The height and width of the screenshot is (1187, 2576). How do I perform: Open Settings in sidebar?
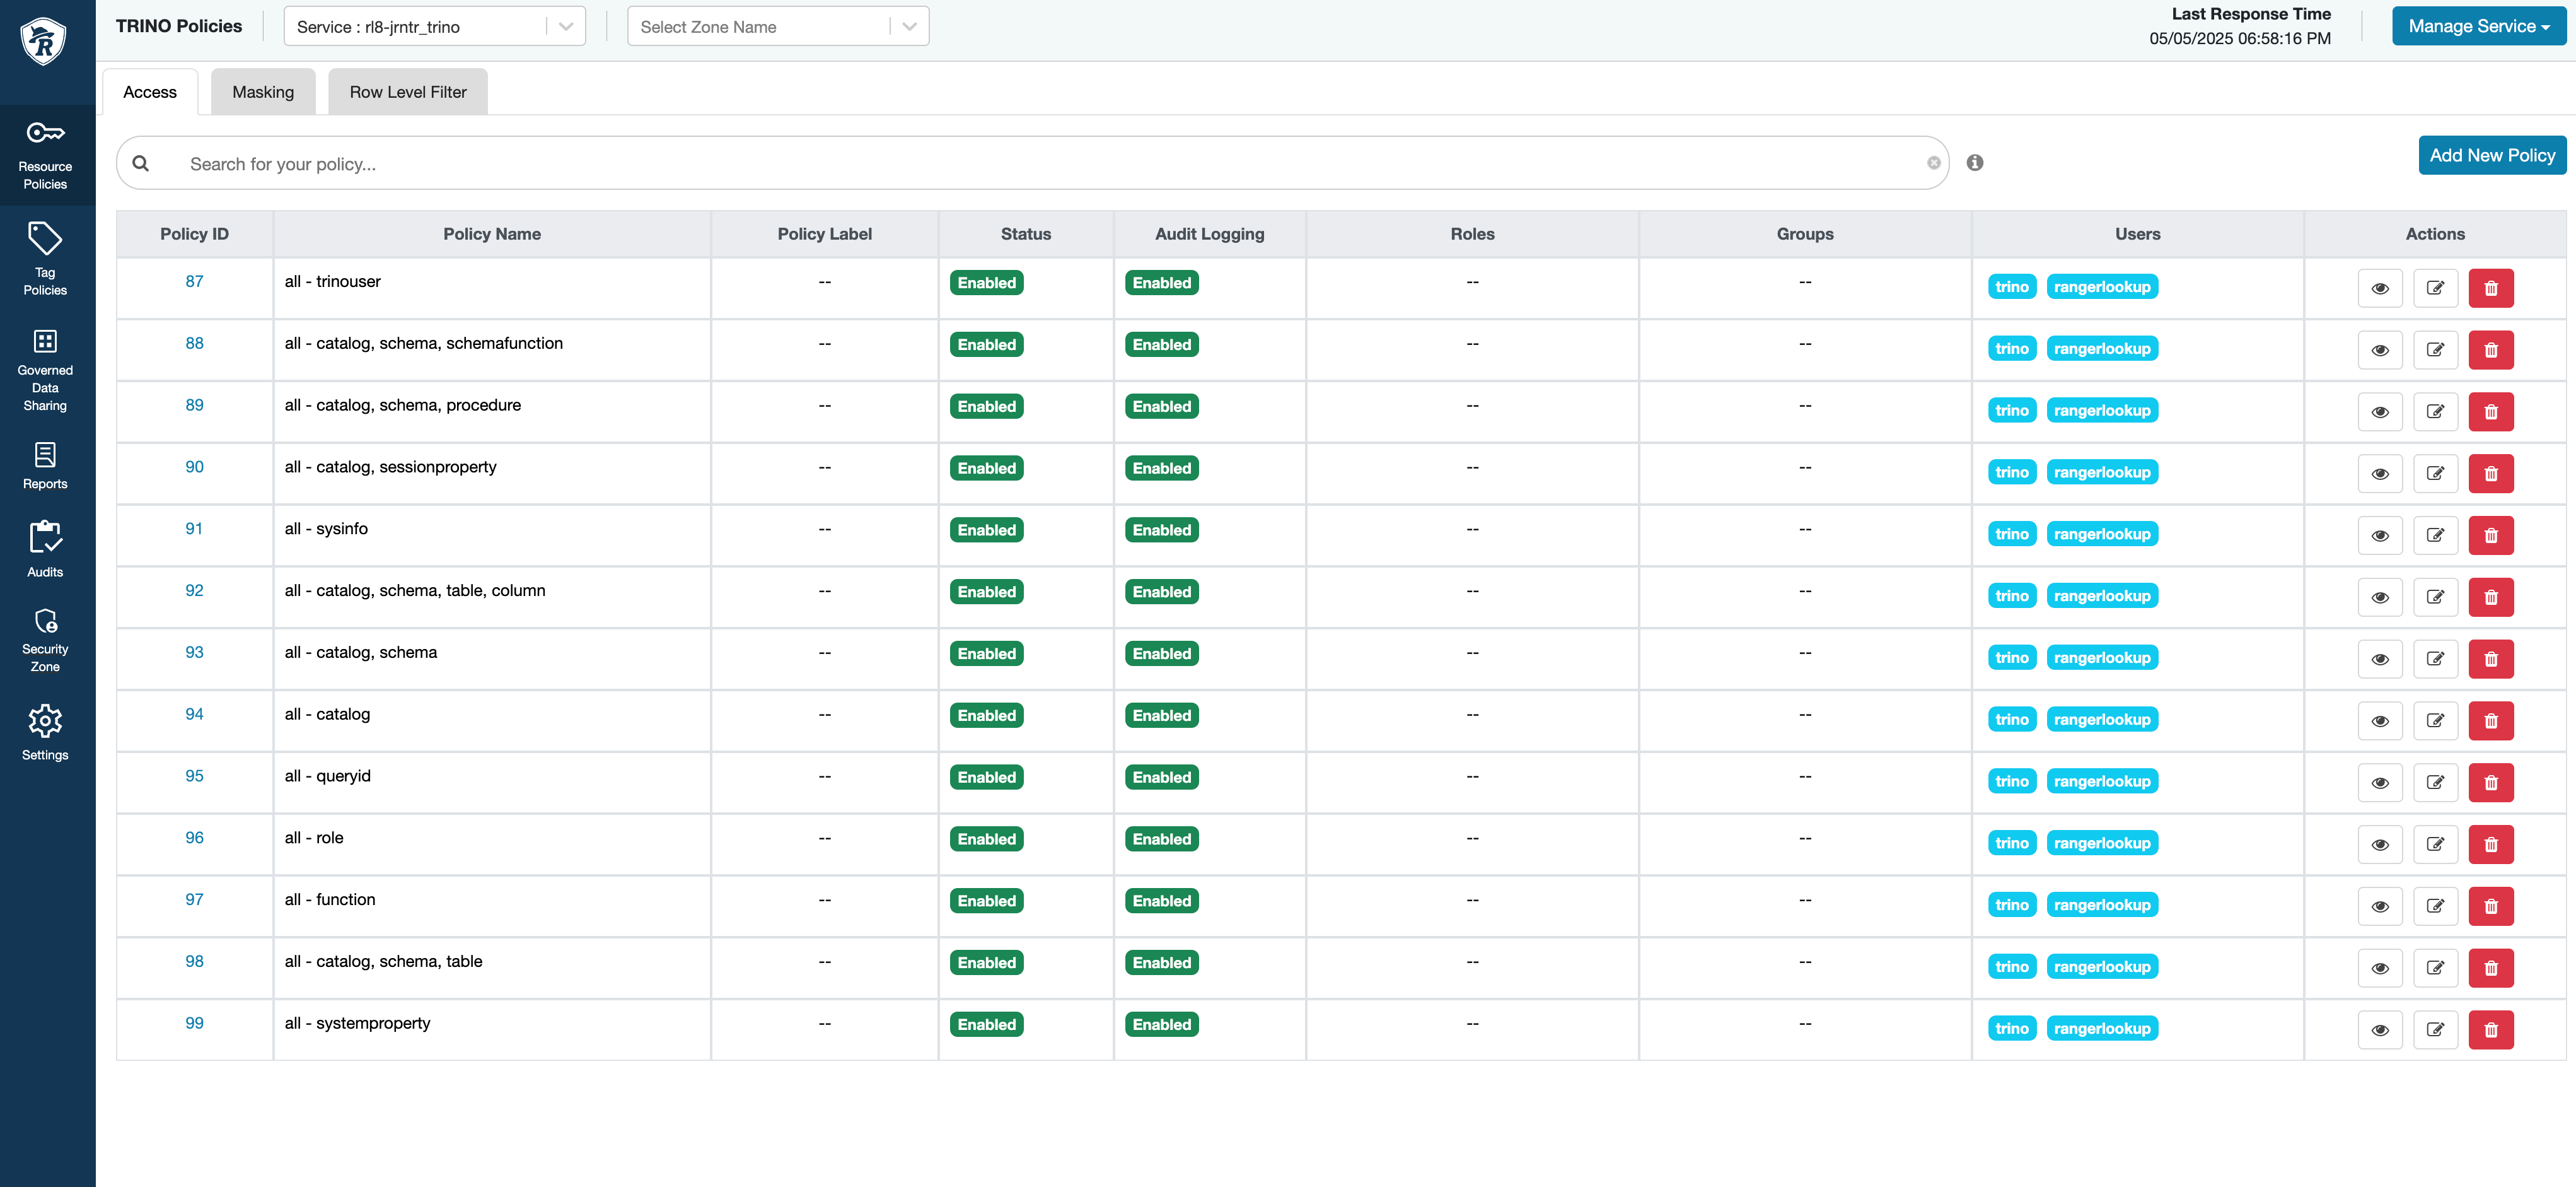click(45, 733)
